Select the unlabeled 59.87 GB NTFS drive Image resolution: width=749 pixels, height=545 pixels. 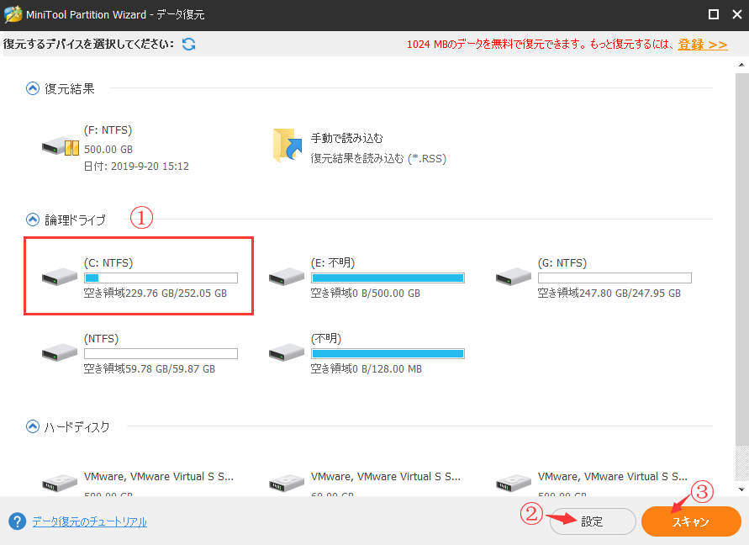[x=61, y=353]
